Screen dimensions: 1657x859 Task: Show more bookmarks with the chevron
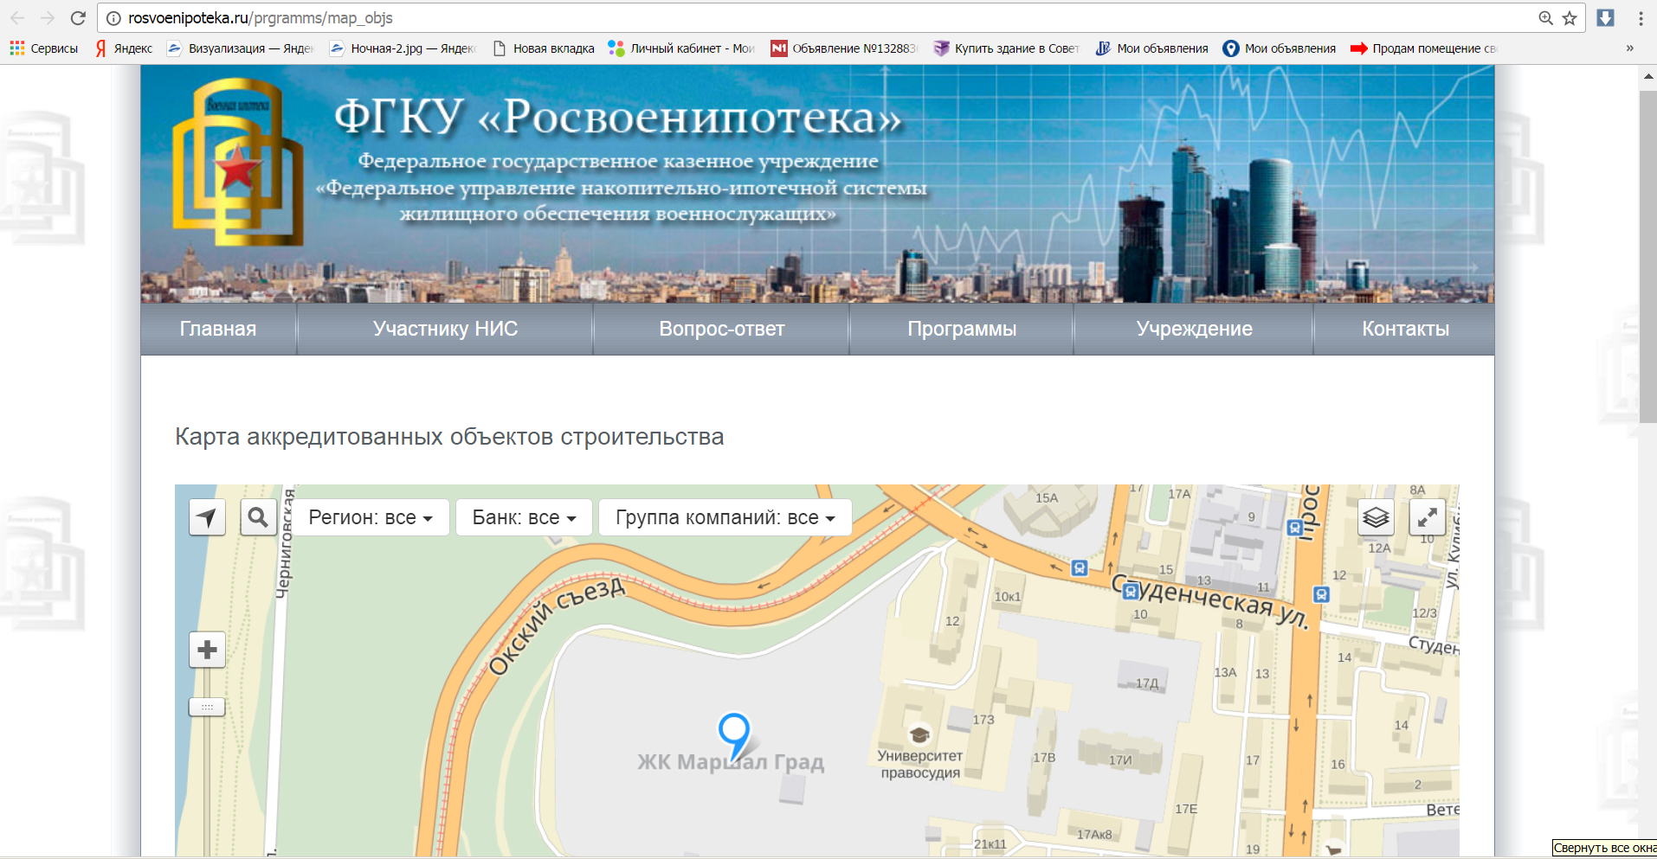point(1630,48)
